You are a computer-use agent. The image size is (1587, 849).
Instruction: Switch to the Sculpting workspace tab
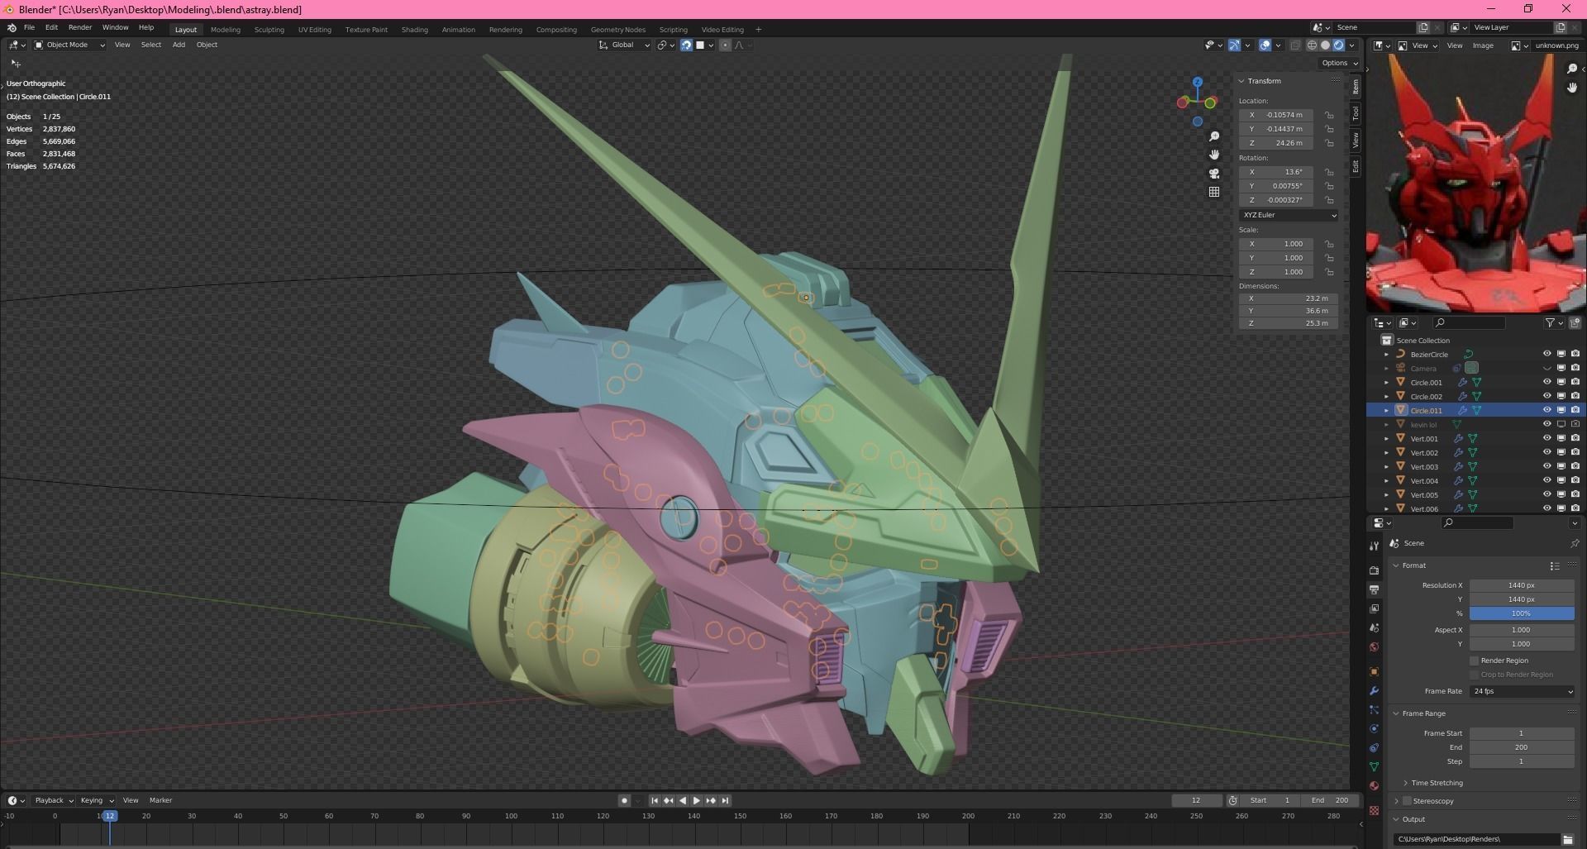[x=269, y=30]
